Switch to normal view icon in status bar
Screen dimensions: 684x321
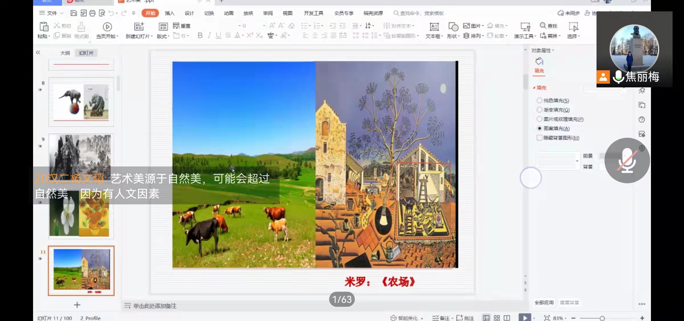click(x=486, y=318)
